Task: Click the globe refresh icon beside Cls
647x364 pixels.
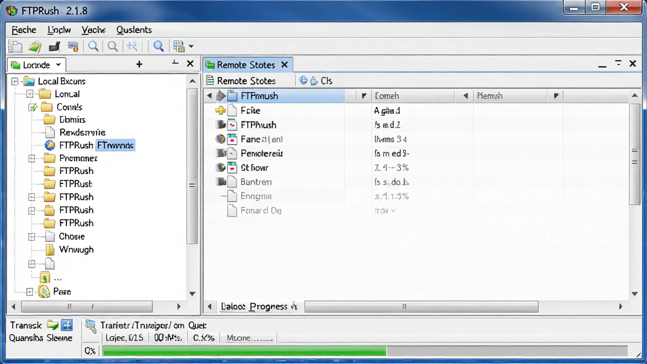Action: click(x=303, y=80)
